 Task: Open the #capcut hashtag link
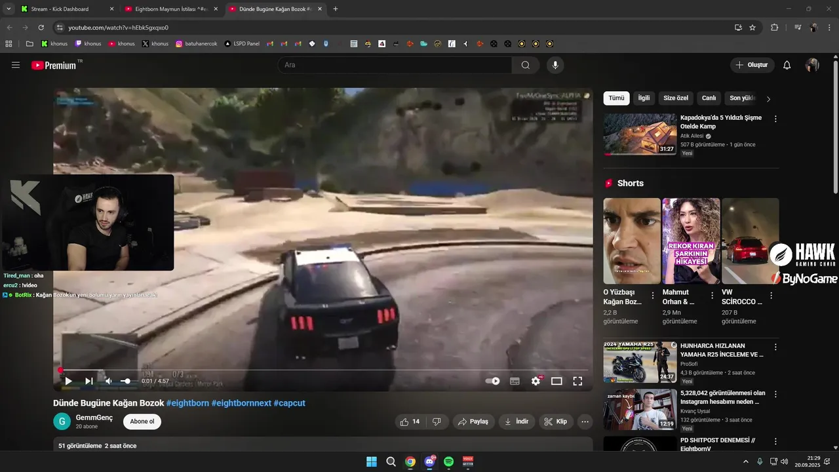point(289,403)
